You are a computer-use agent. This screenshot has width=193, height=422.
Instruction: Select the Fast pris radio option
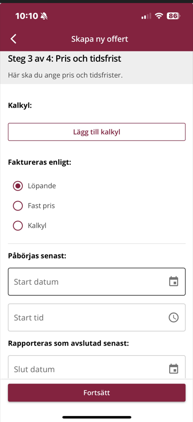pyautogui.click(x=18, y=206)
